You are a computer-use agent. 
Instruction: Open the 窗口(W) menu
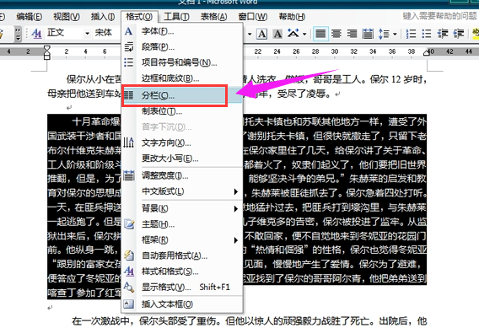[x=253, y=17]
